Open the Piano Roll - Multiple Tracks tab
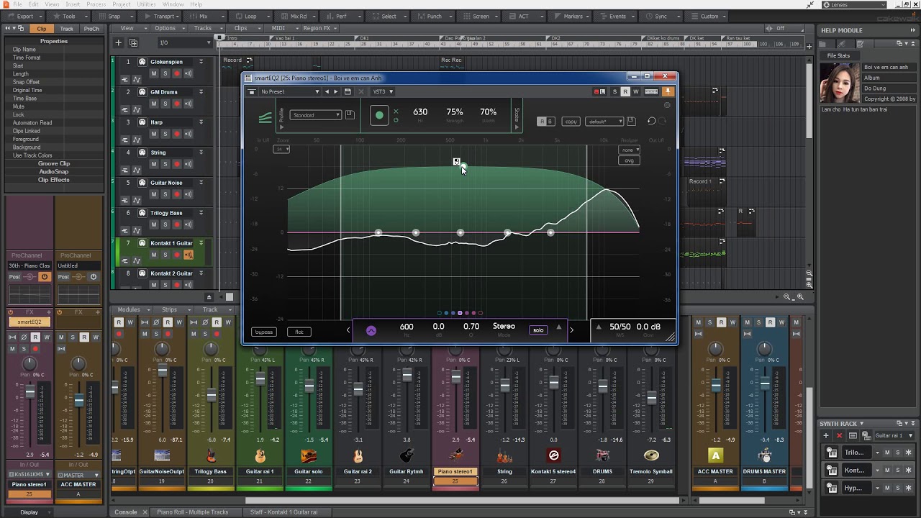Image resolution: width=921 pixels, height=518 pixels. coord(192,512)
